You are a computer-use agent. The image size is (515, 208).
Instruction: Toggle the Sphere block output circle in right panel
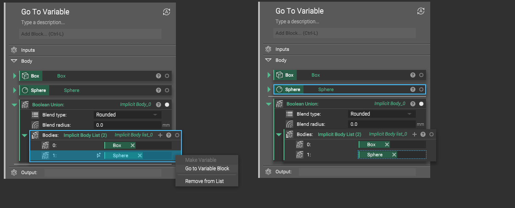(421, 89)
